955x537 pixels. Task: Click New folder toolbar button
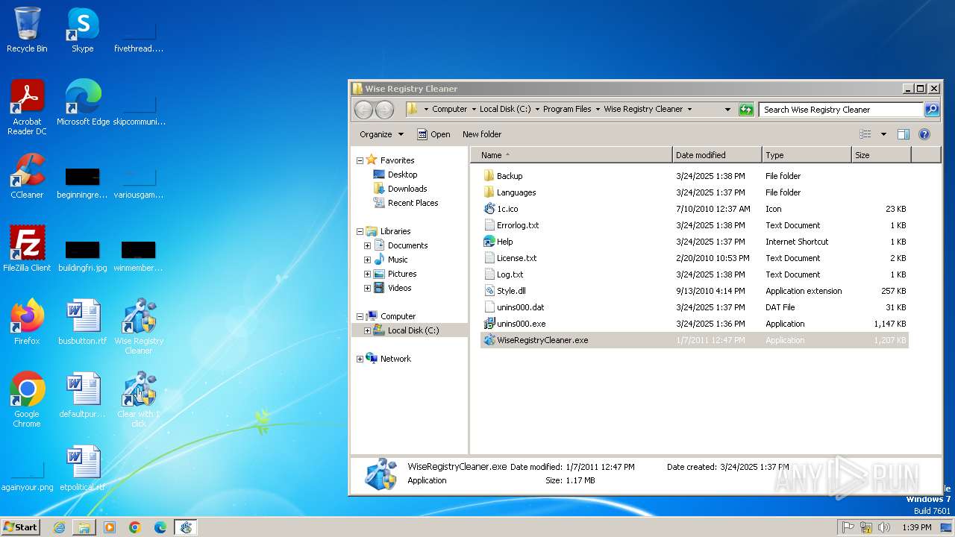click(482, 134)
